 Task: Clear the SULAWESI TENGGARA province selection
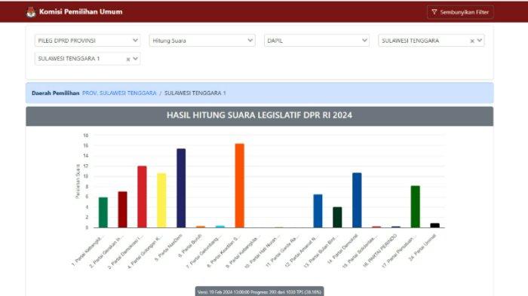coord(472,41)
